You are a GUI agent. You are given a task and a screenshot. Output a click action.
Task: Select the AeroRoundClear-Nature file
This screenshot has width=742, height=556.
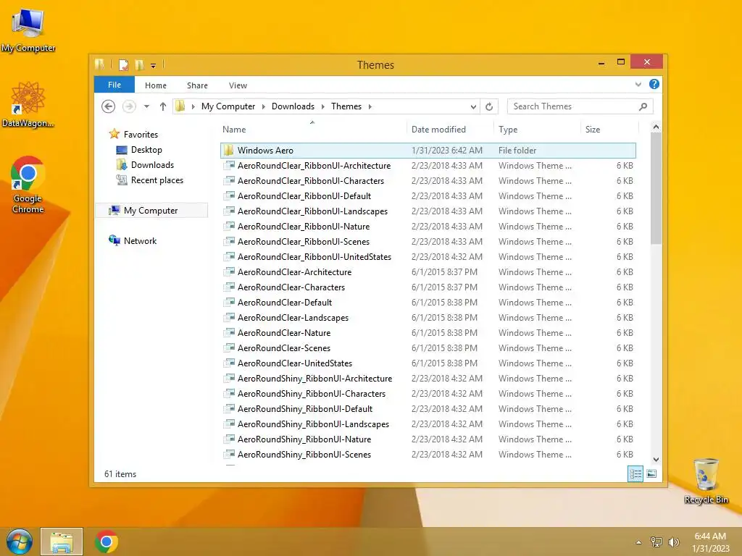[428, 333]
